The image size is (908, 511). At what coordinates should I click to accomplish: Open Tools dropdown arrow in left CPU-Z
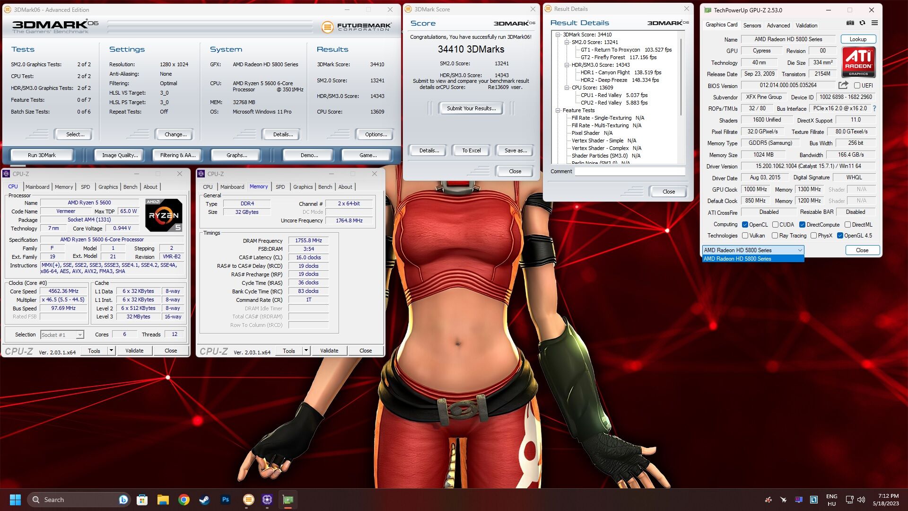pyautogui.click(x=111, y=351)
